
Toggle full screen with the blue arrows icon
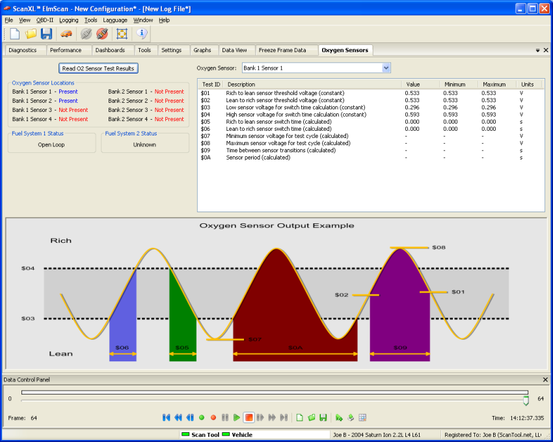122,34
